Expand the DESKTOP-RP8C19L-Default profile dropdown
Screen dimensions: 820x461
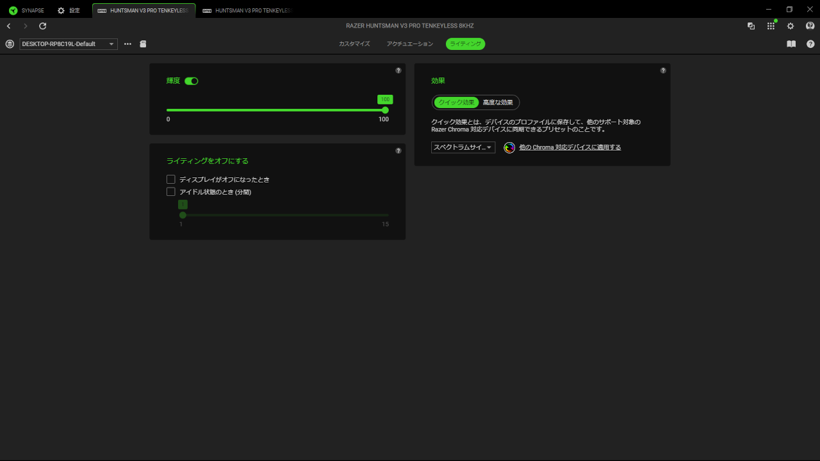[69, 44]
